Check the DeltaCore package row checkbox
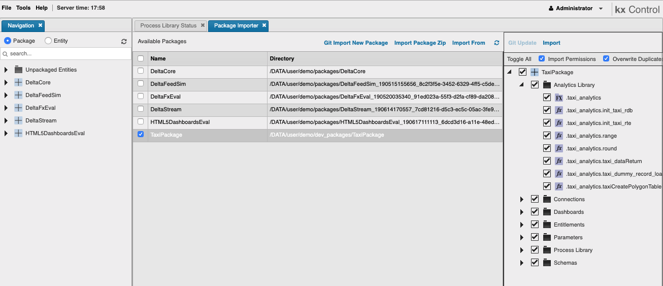The image size is (663, 286). point(141,71)
